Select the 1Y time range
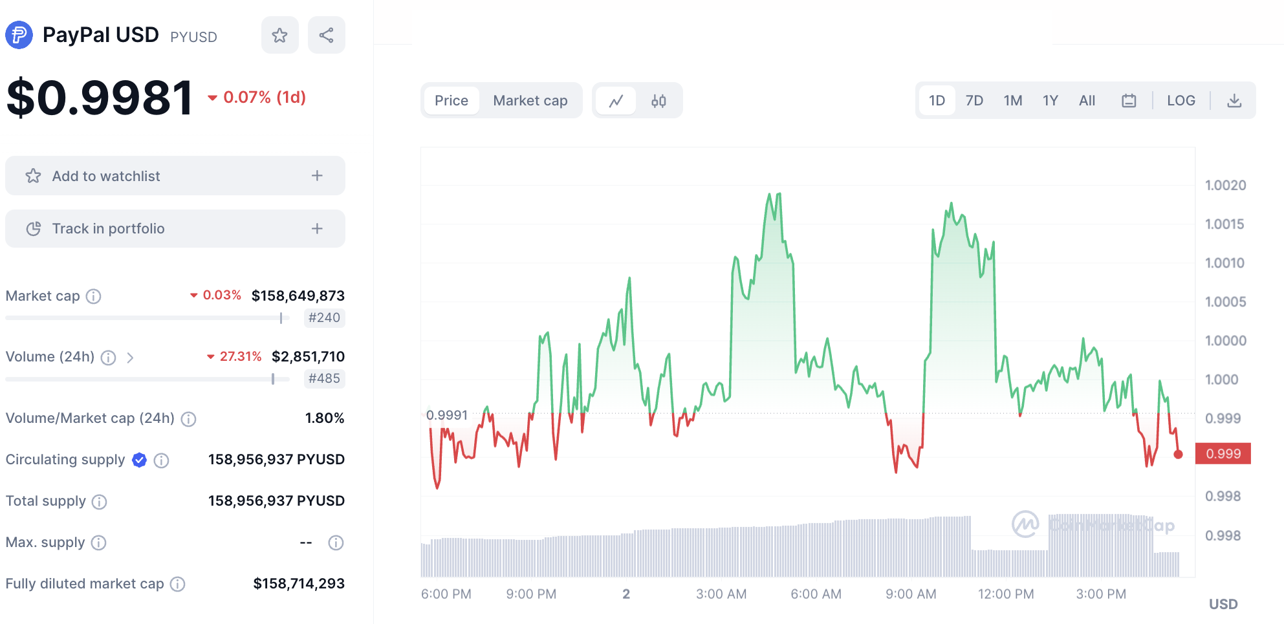Screen dimensions: 1284x624 [x=1050, y=101]
